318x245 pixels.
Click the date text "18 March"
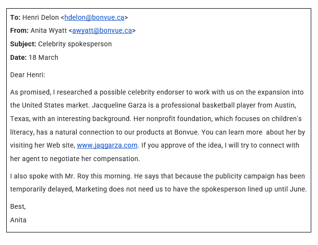coord(43,57)
